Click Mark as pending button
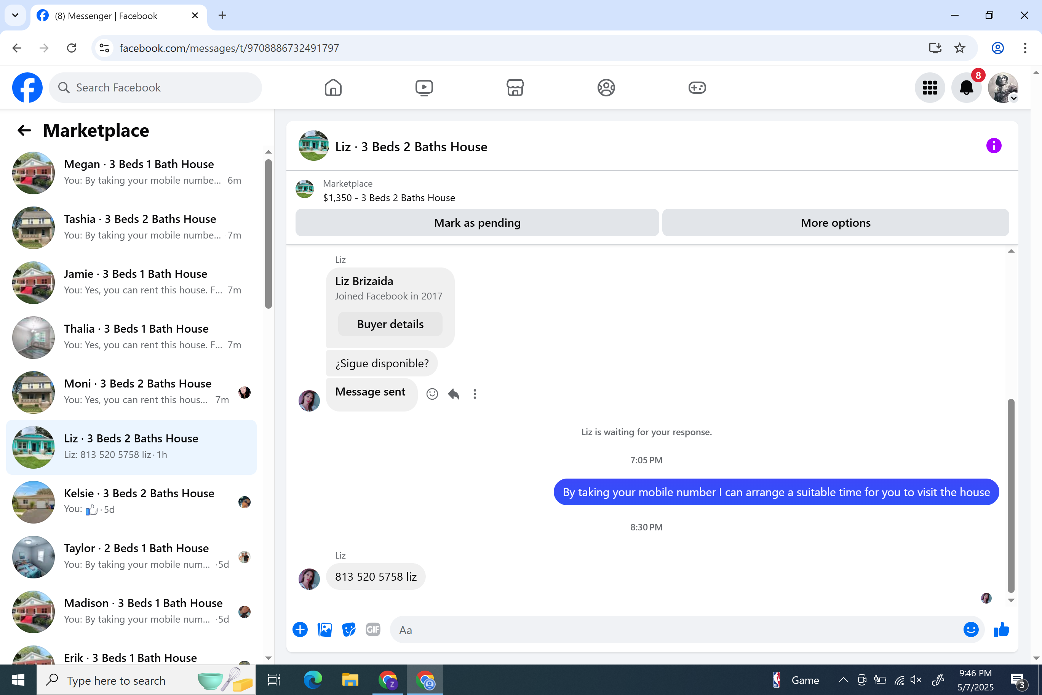 [x=477, y=223]
